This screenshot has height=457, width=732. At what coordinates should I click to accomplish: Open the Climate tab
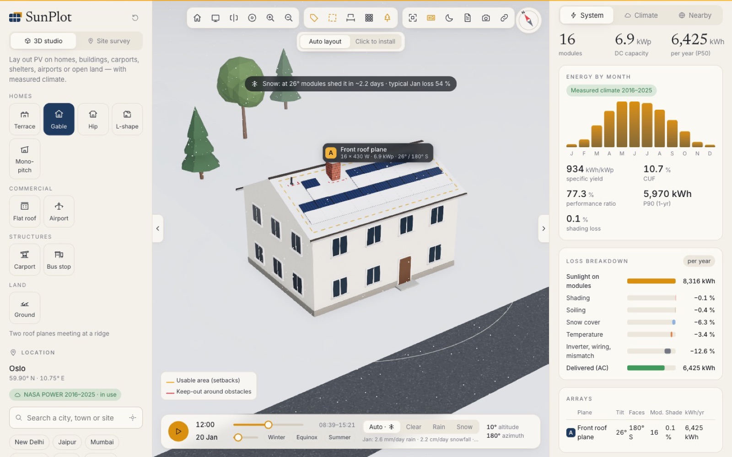point(641,15)
